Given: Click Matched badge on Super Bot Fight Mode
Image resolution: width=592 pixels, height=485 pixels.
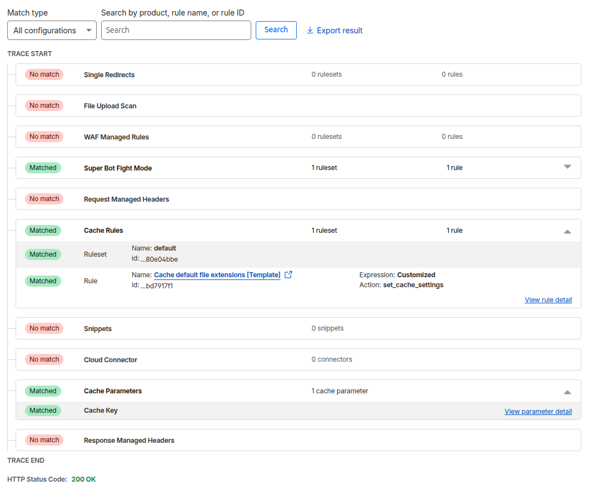Looking at the screenshot, I should pos(43,168).
